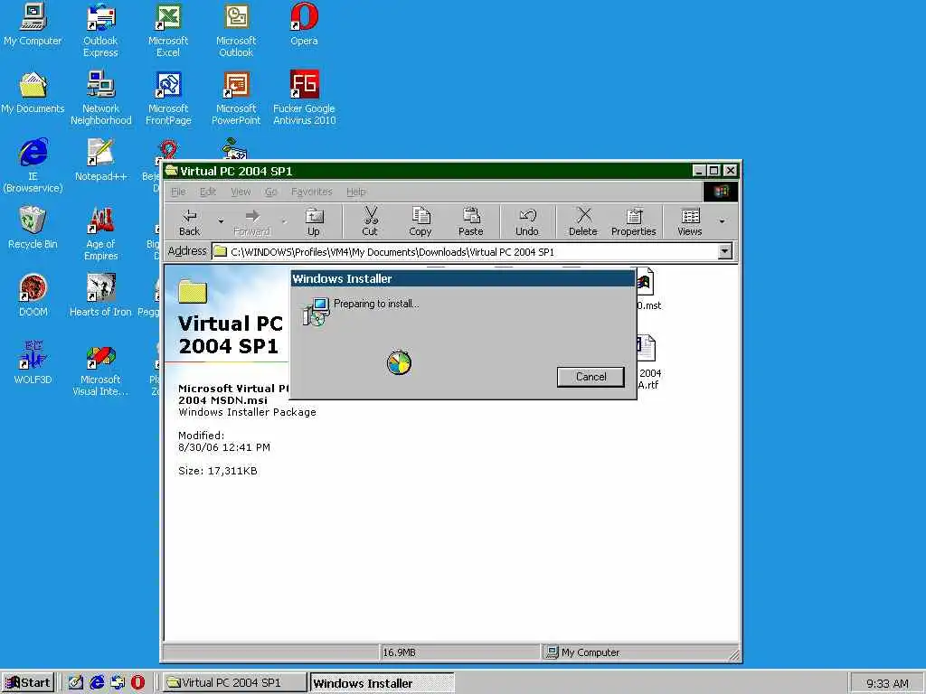Click the Undo toolbar button

(x=527, y=222)
